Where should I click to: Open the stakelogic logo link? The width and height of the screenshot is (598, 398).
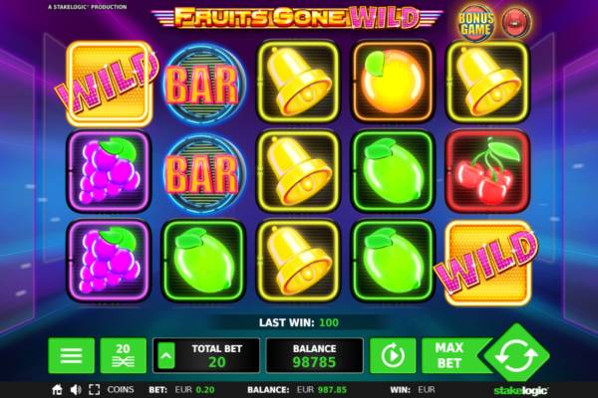pyautogui.click(x=521, y=390)
